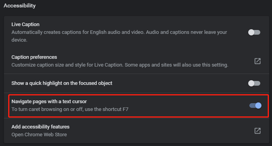Viewport: 272px width, 146px height.
Task: Open Caption preferences external link icon
Action: coord(258,61)
